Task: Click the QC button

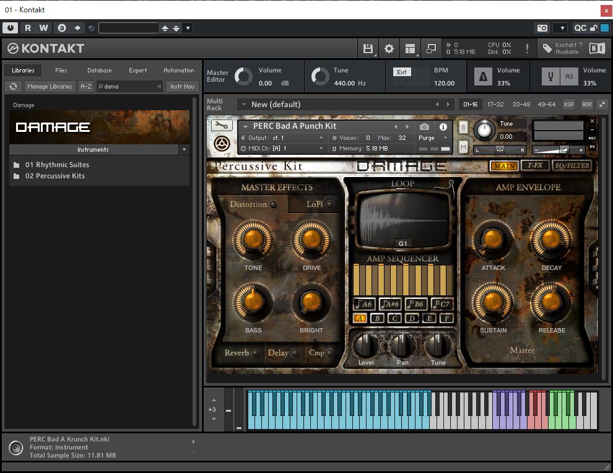Action: point(580,28)
